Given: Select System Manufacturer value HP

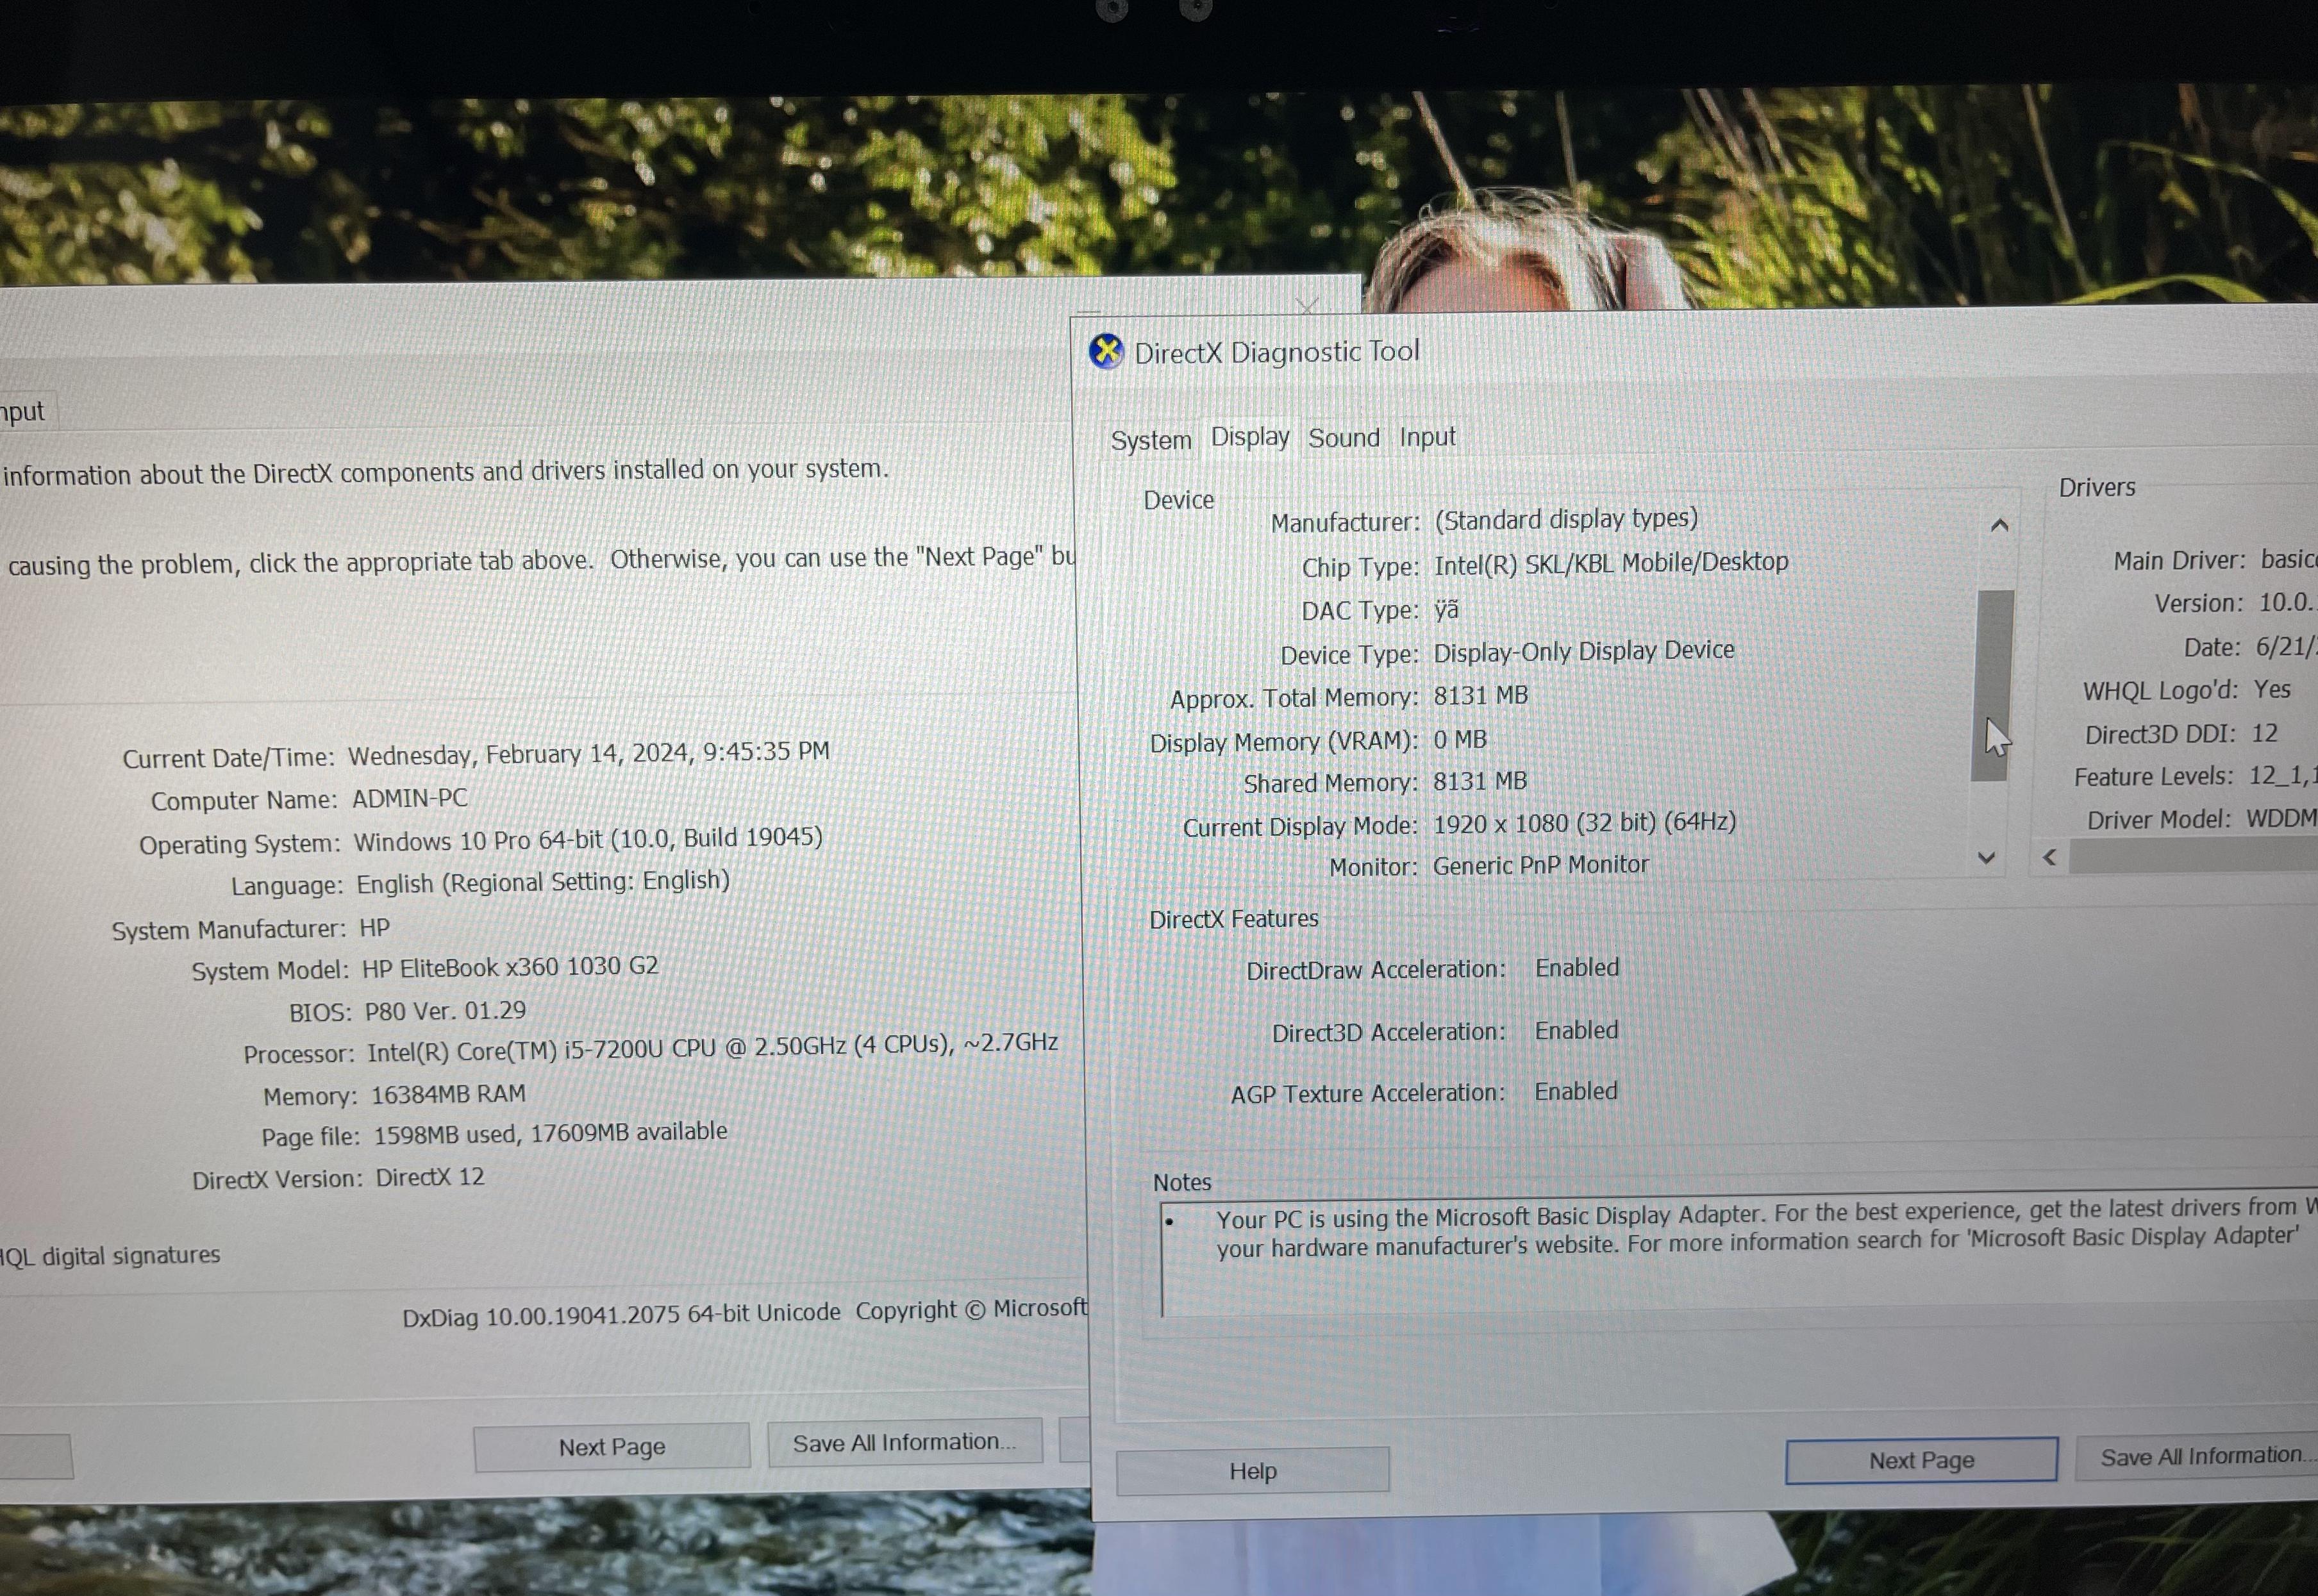Looking at the screenshot, I should 374,928.
